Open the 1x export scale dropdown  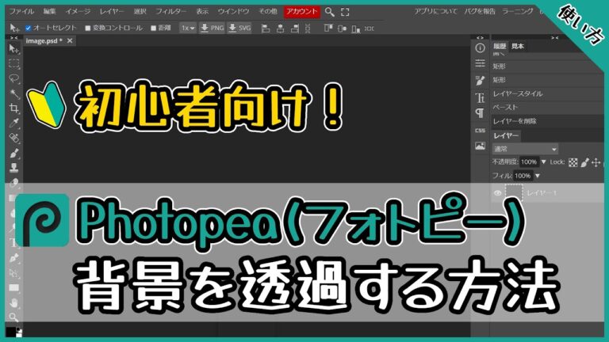tap(188, 28)
